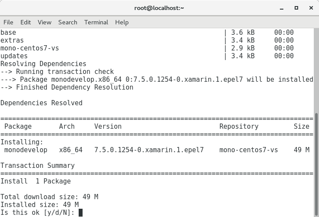Screen dimensions: 319x217
Task: Open the Edit menu
Action: 26,22
